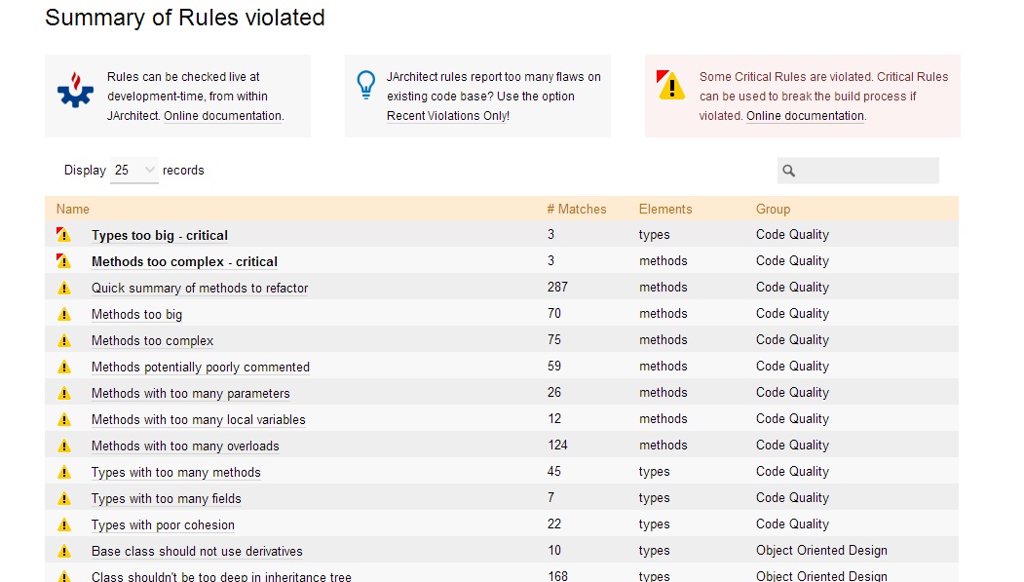The width and height of the screenshot is (1024, 582).
Task: Click the JArchitect logo icon
Action: coord(76,90)
